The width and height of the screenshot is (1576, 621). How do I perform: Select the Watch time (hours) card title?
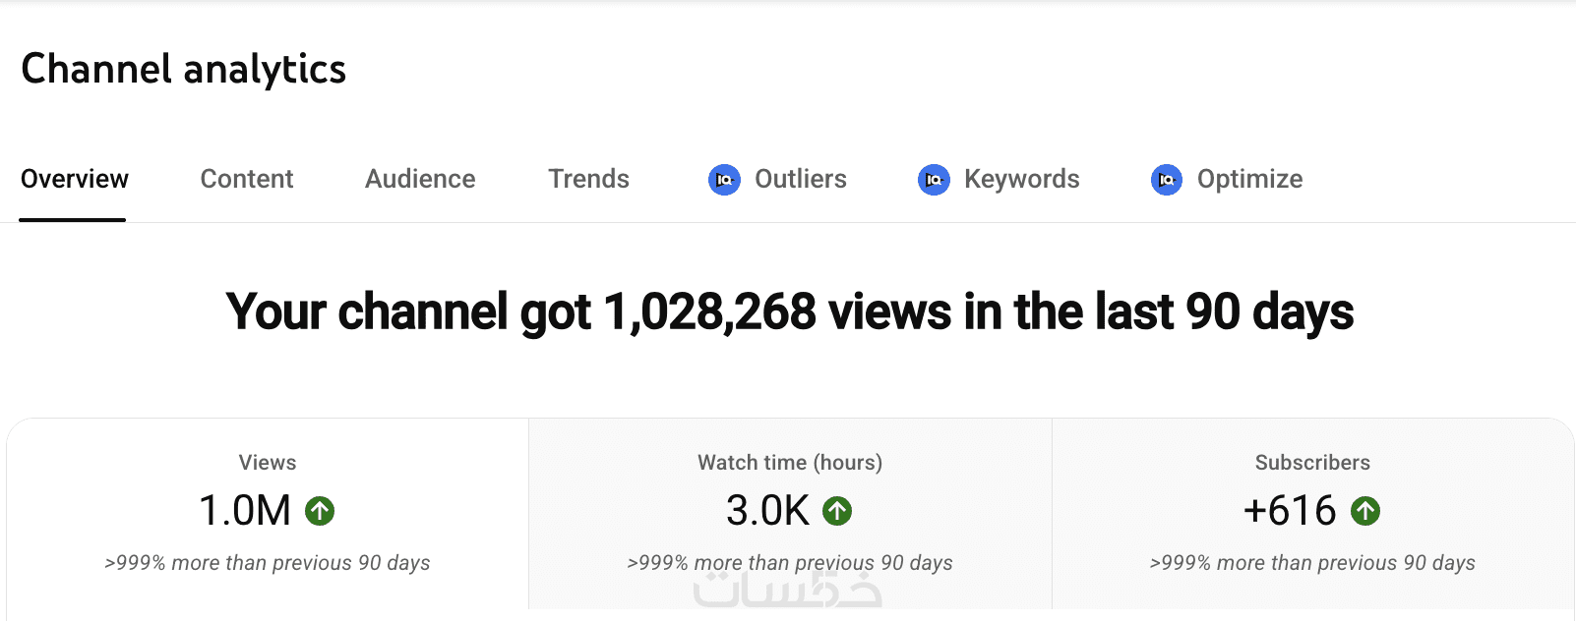[790, 463]
